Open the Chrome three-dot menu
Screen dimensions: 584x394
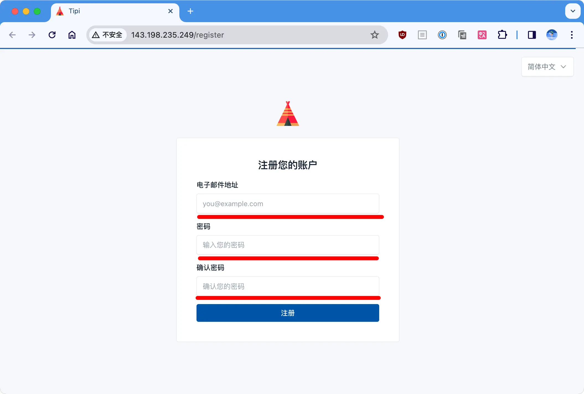pos(572,35)
